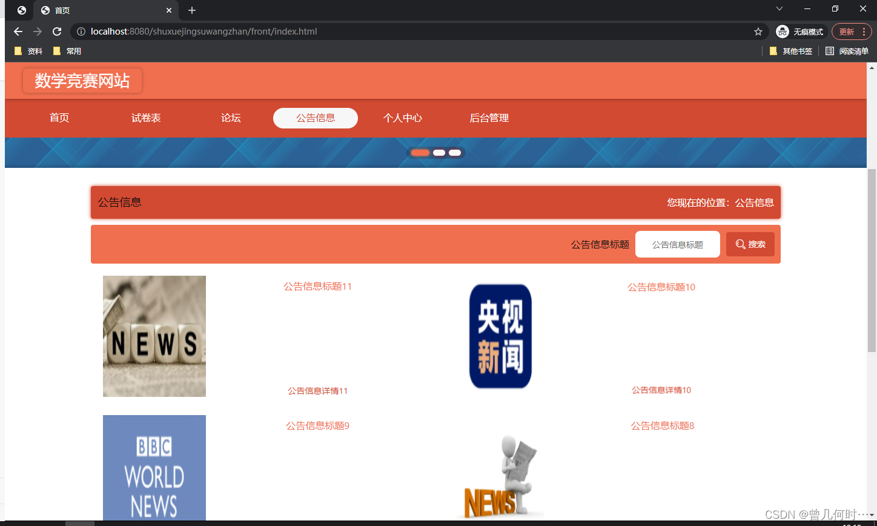The height and width of the screenshot is (526, 877).
Task: Click the 无痕模式 incognito indicator
Action: [801, 32]
